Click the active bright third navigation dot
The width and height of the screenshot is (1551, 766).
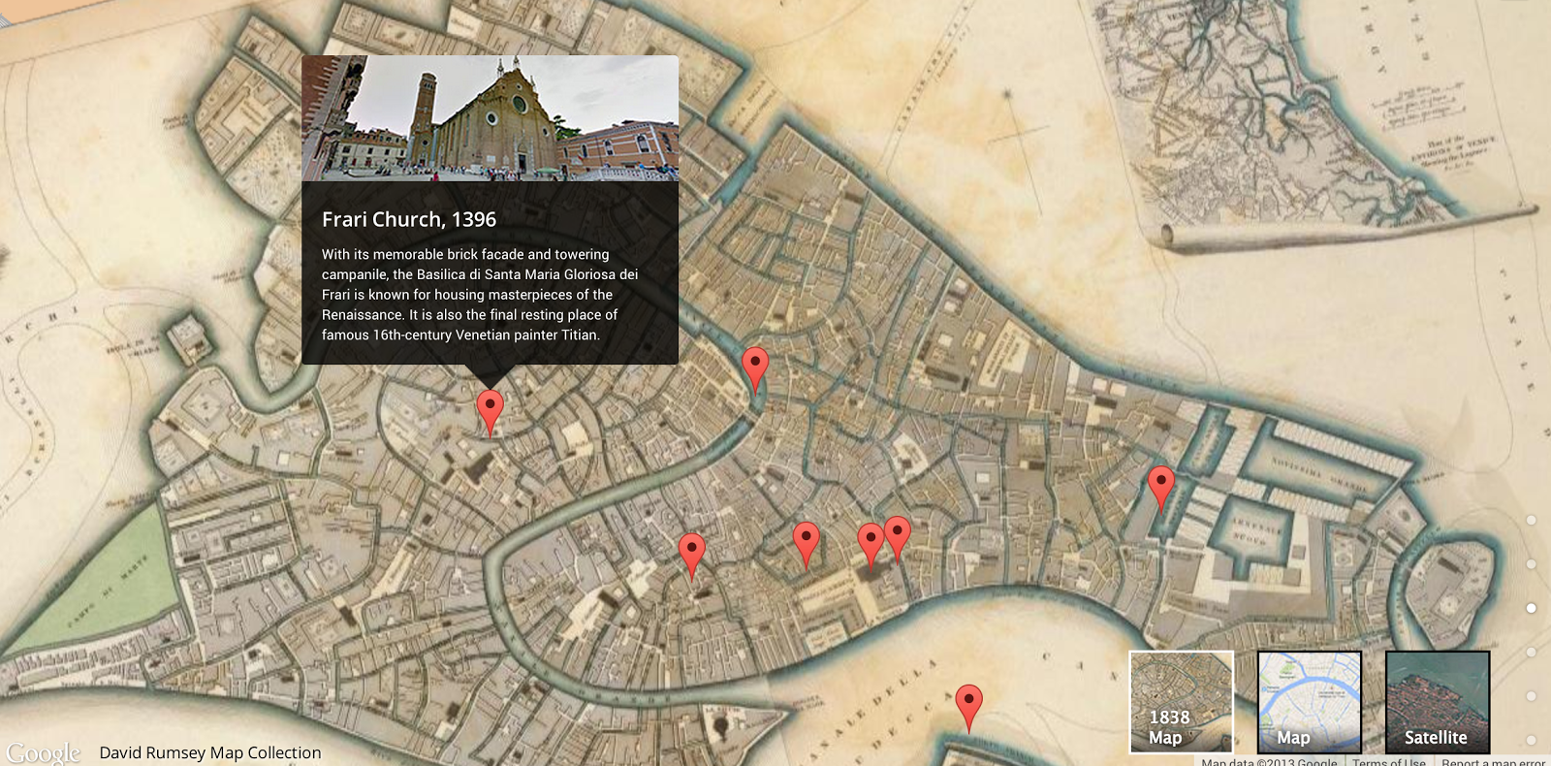click(1532, 608)
